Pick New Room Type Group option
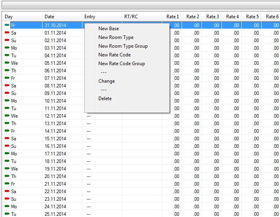Viewport: 280px width, 217px height. [123, 46]
